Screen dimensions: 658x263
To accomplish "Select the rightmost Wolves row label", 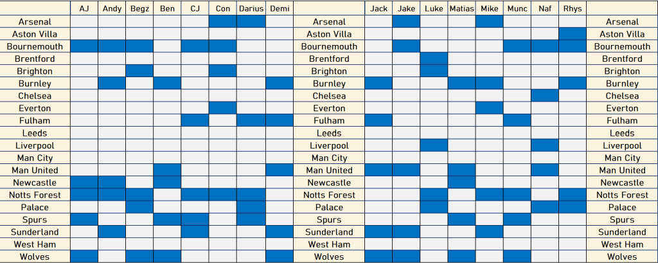I will coord(622,257).
